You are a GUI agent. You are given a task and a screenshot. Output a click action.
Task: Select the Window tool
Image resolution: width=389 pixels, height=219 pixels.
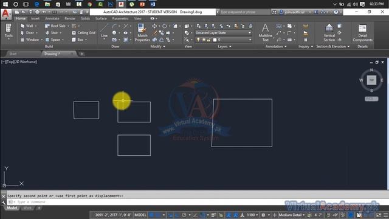point(30,40)
